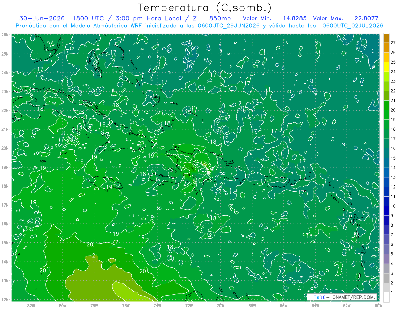Click the brown-orange swatch atop the color scale

coord(386,38)
